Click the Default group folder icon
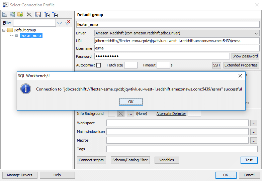 click(x=10, y=30)
